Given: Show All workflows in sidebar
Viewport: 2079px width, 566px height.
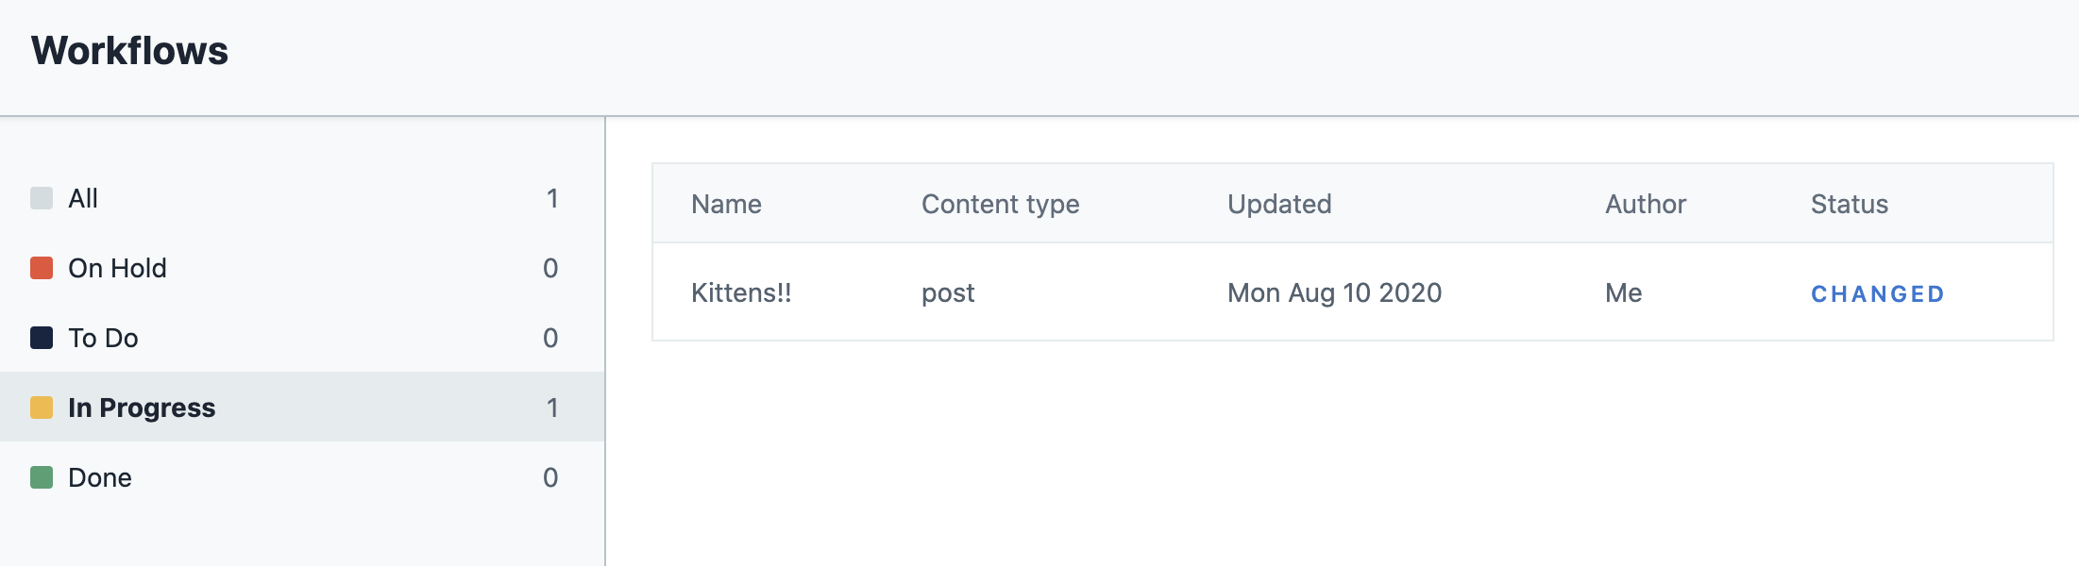Looking at the screenshot, I should coord(83,198).
